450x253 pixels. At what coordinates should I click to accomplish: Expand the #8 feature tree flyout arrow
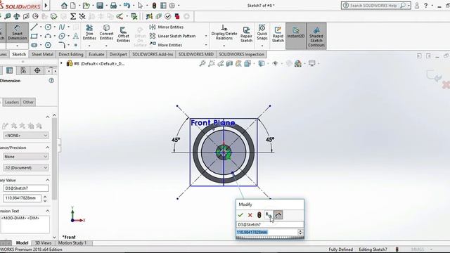61,63
